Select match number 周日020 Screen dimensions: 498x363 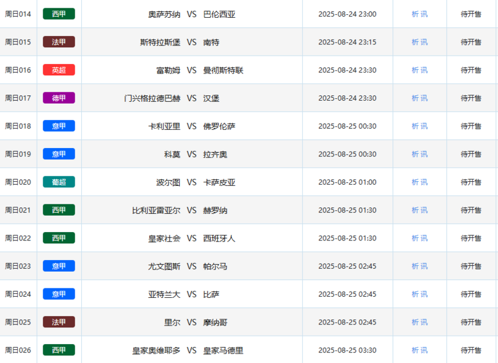[x=18, y=182]
